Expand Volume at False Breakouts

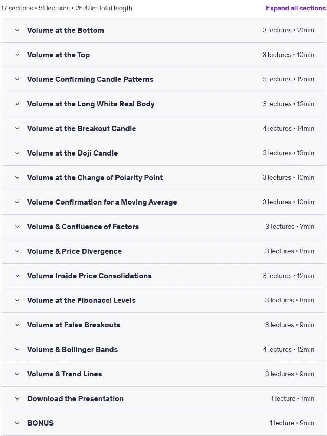click(163, 325)
